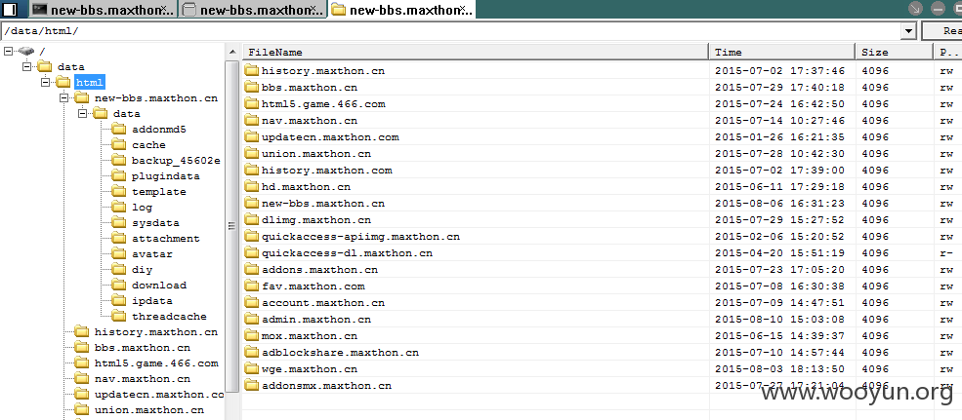Screen dimensions: 962x420
Task: Collapse the top-level 'data' tree node
Action: [x=26, y=66]
